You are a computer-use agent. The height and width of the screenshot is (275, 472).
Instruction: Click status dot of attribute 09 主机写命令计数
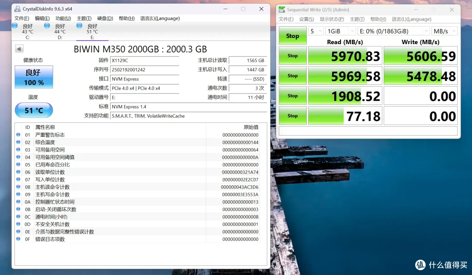coord(18,194)
